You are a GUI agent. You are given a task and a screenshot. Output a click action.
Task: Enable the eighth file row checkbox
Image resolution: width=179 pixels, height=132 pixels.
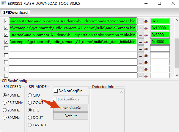(6, 69)
